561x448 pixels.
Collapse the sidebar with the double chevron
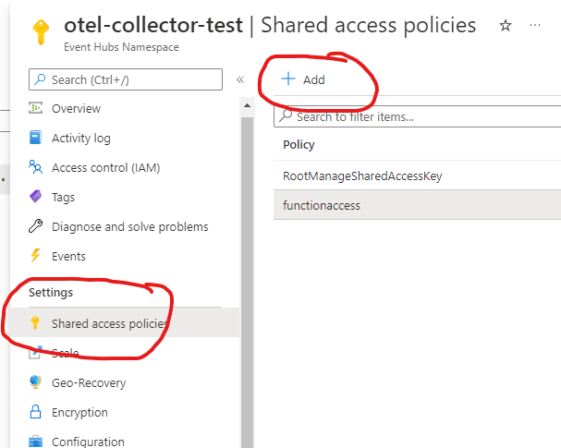[x=240, y=79]
